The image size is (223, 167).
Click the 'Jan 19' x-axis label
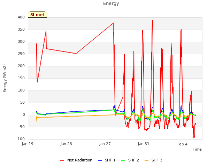click(28, 144)
